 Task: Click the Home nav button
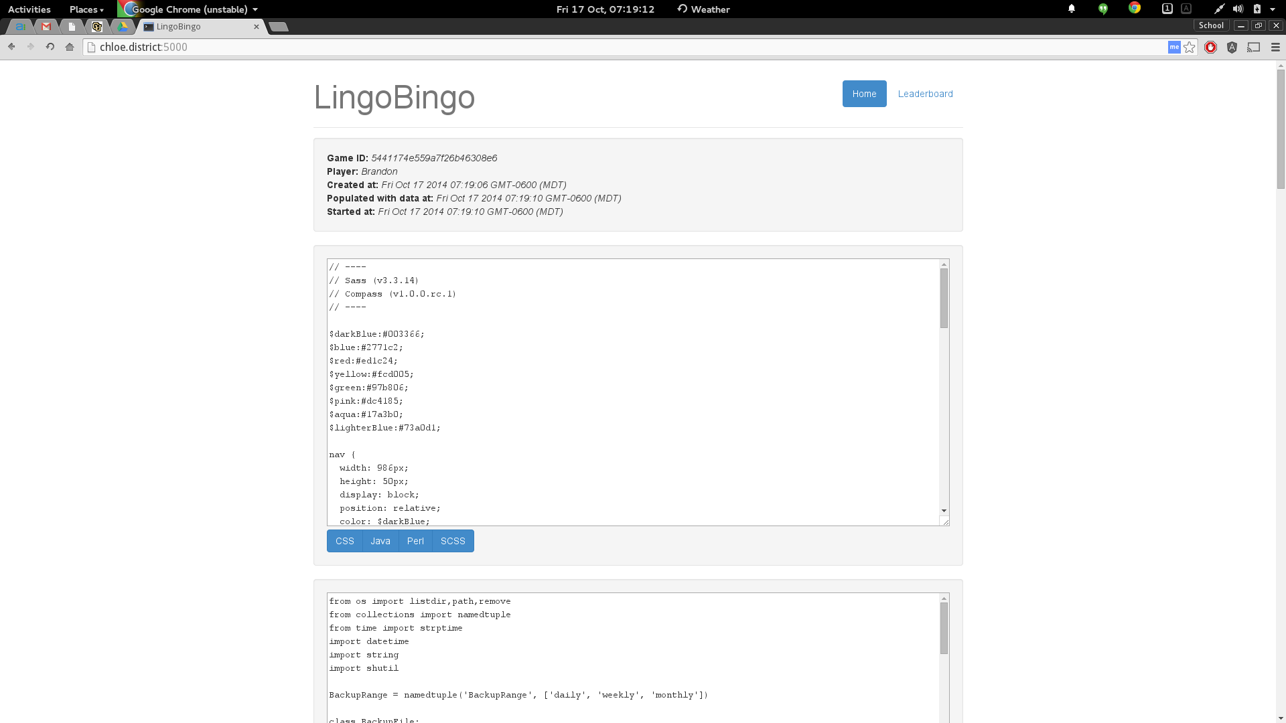tap(864, 94)
